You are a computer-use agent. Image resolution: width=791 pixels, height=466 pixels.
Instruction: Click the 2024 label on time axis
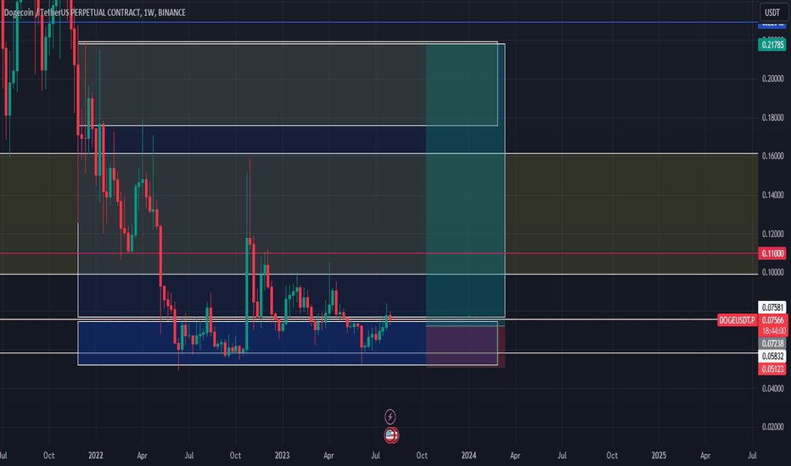click(x=468, y=456)
